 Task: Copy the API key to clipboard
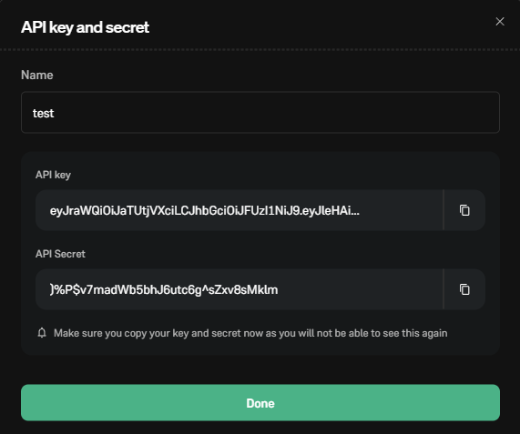tap(464, 210)
